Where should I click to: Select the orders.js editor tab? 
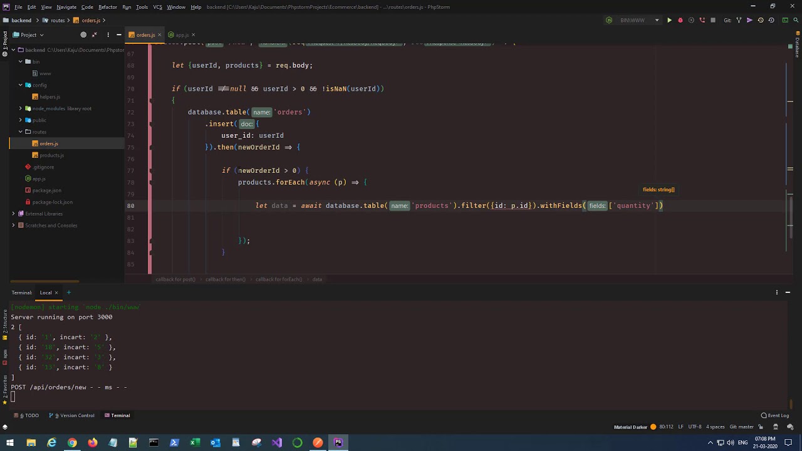145,35
